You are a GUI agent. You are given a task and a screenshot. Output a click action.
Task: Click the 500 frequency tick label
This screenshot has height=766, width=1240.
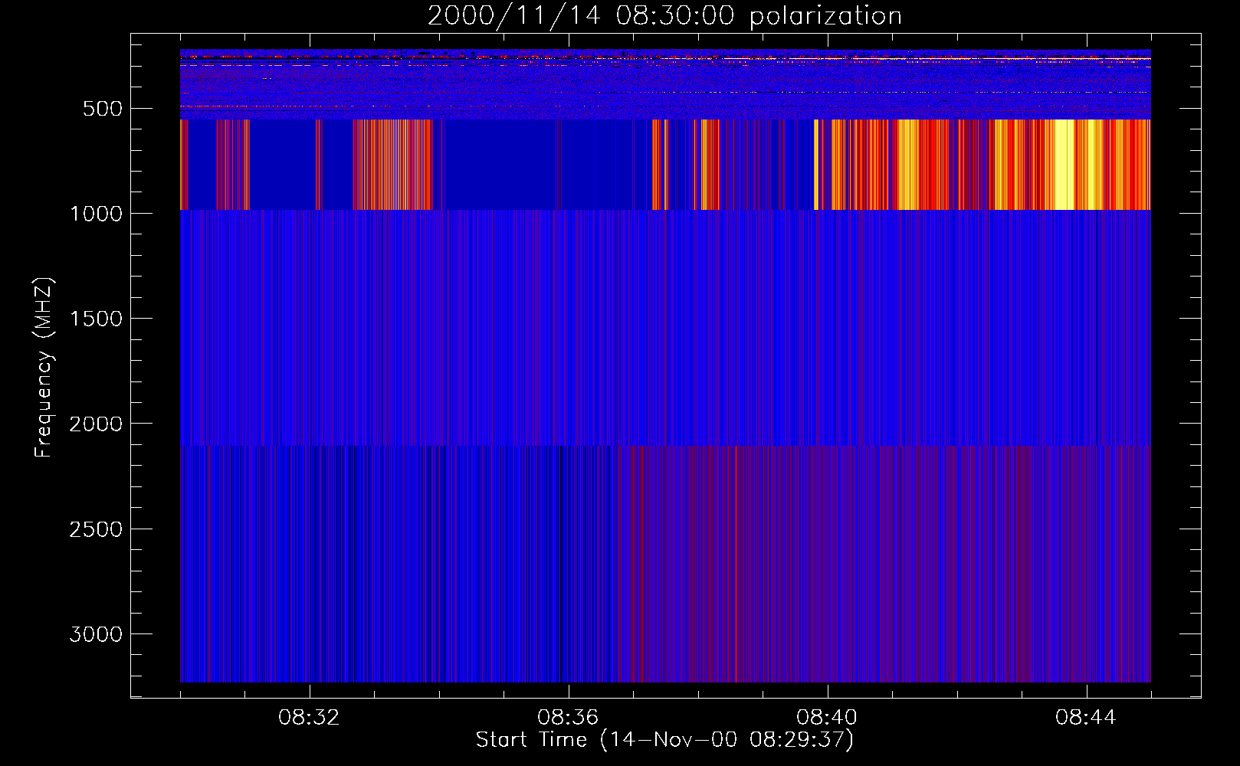(103, 109)
